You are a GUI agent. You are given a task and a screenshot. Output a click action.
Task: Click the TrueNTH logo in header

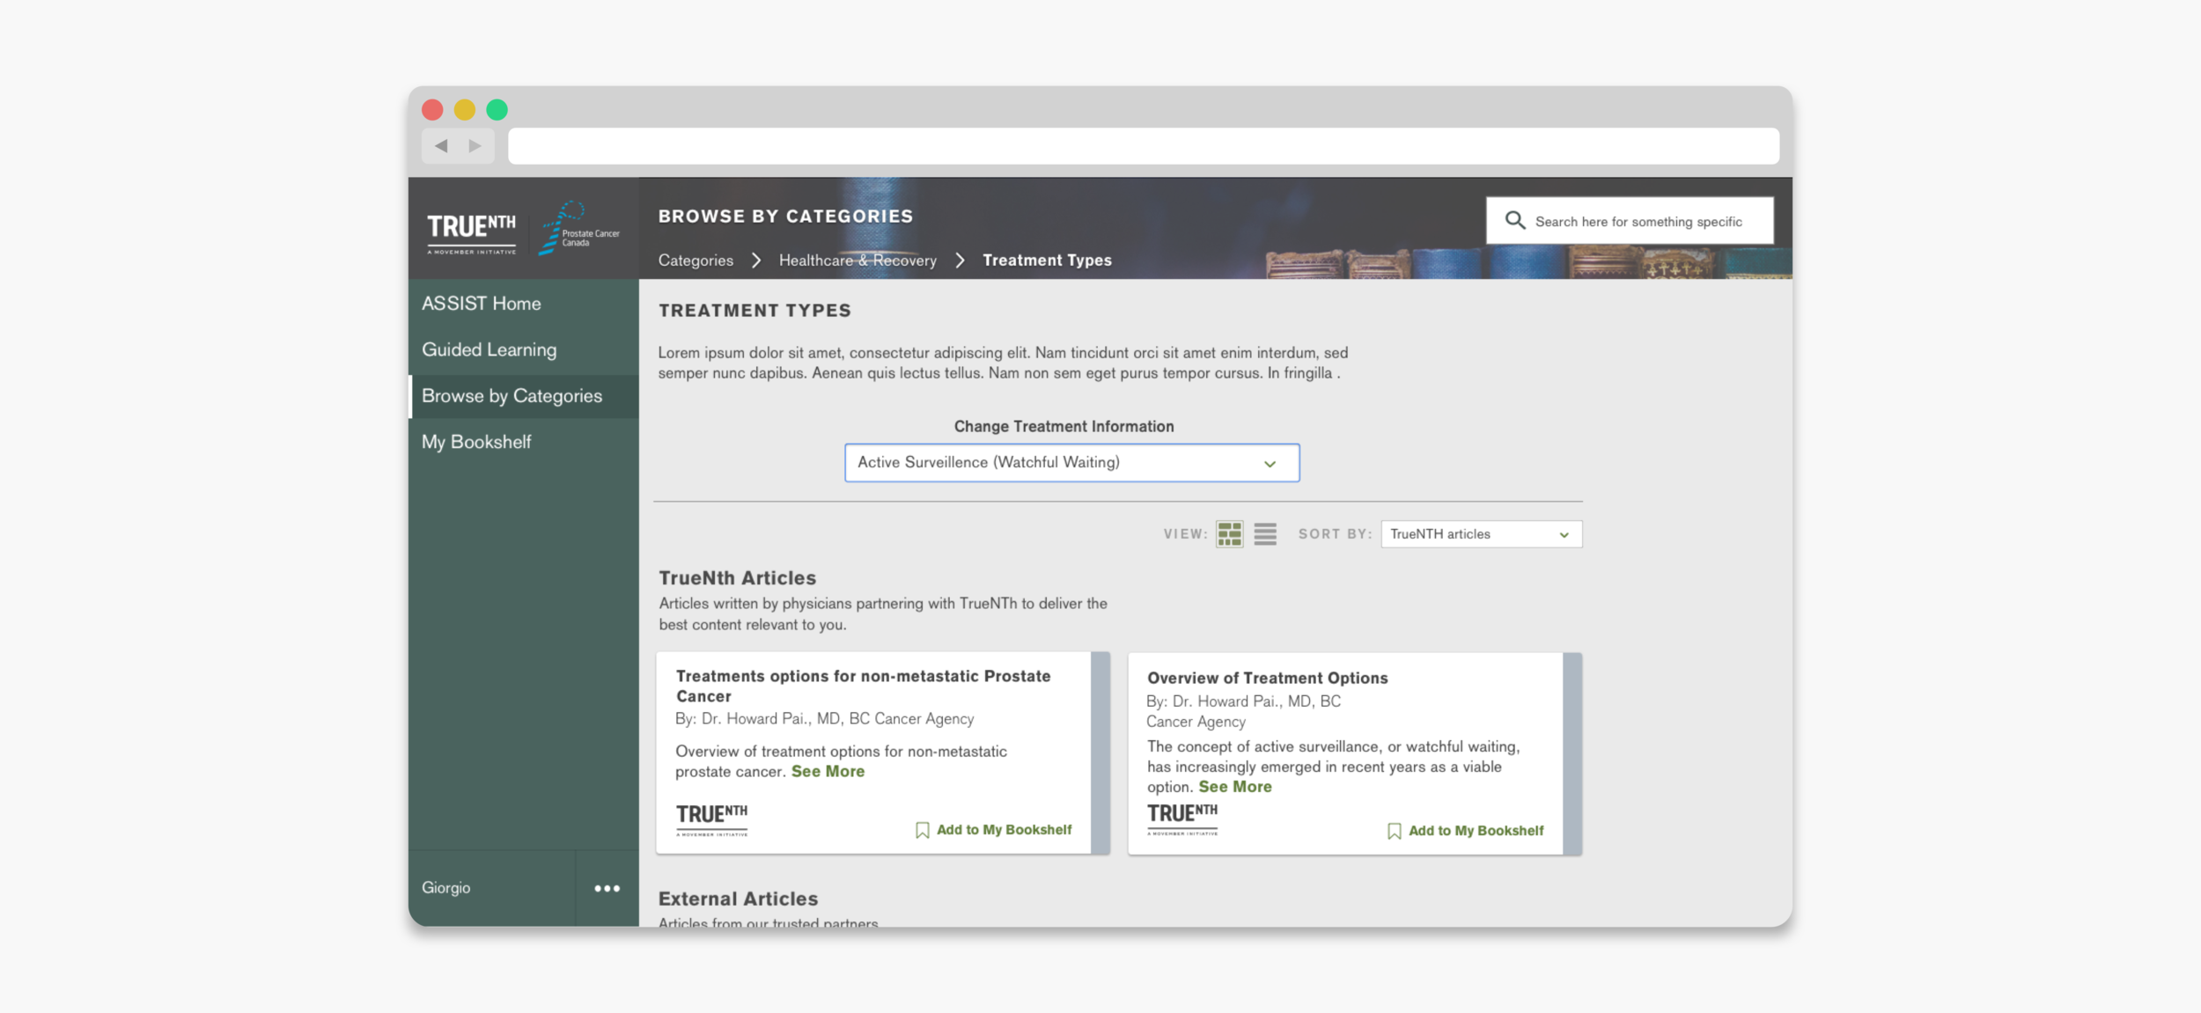[472, 230]
